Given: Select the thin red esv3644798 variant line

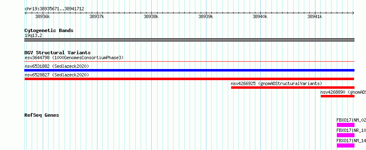Looking at the screenshot, I should click(x=189, y=62).
